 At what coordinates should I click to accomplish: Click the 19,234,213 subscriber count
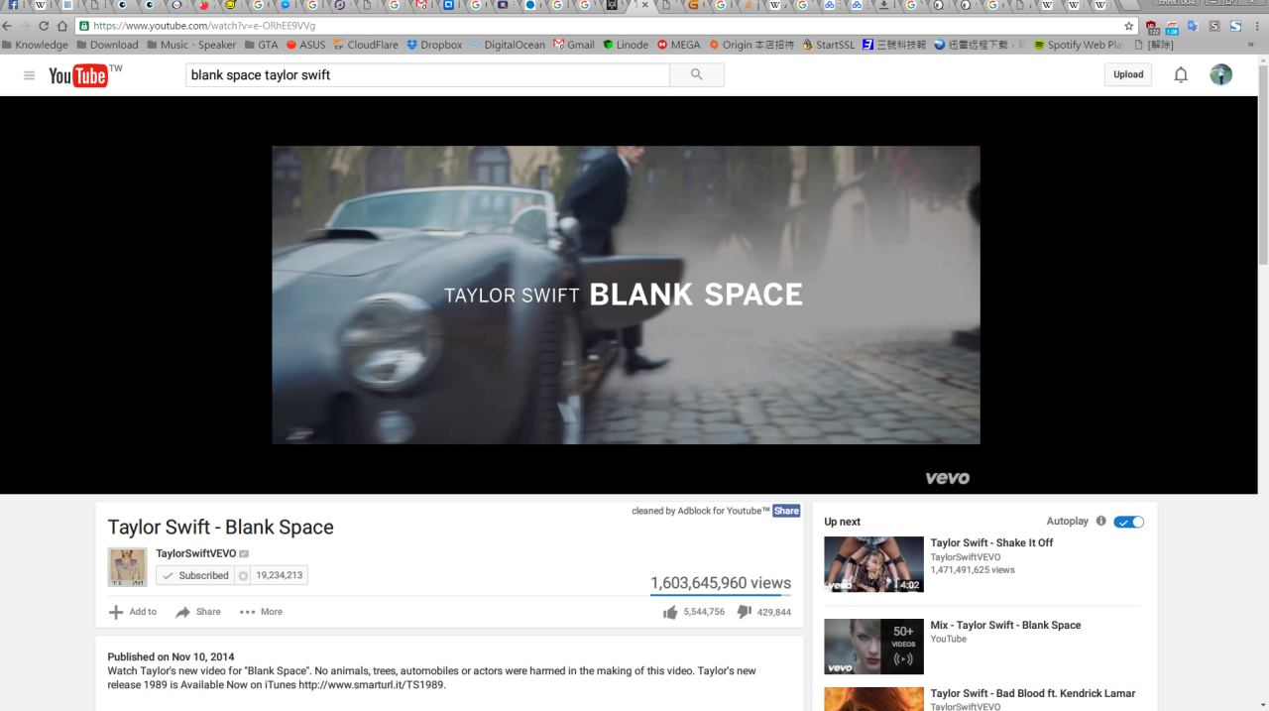[x=280, y=575]
